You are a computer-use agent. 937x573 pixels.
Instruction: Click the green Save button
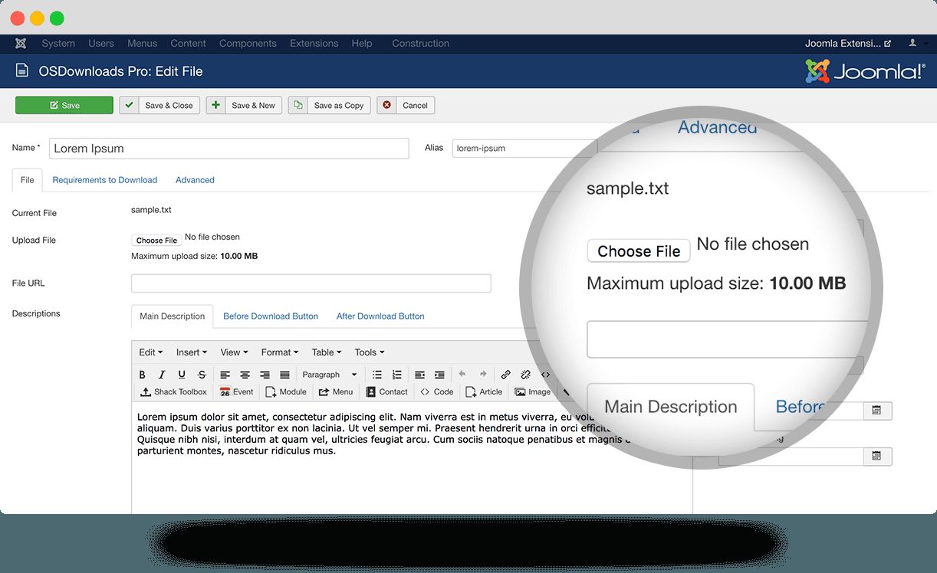coord(64,105)
